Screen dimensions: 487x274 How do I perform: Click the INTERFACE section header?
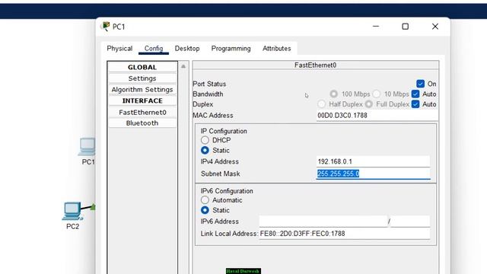142,100
